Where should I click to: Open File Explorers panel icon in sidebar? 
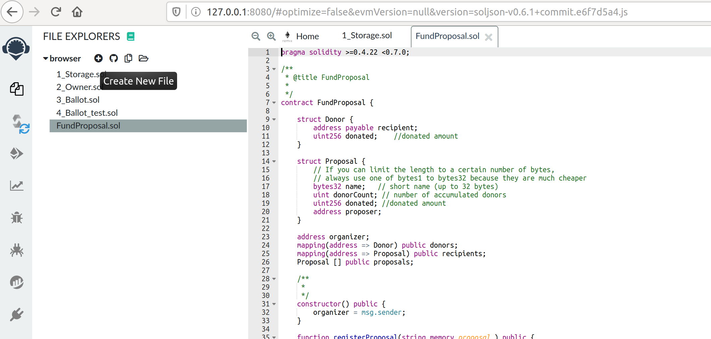coord(16,89)
